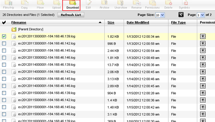Click date 1/15/2012 12:00:39 am
The height and width of the screenshot is (122, 215).
tap(143, 114)
